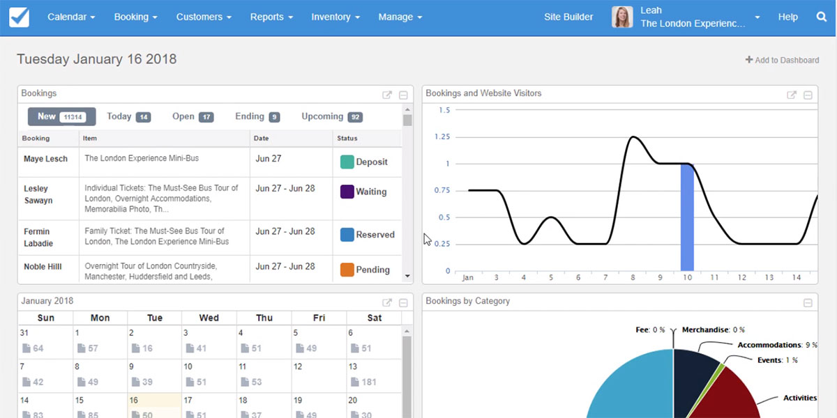Image resolution: width=837 pixels, height=418 pixels.
Task: Select the Upcoming bookings tab
Action: click(331, 117)
